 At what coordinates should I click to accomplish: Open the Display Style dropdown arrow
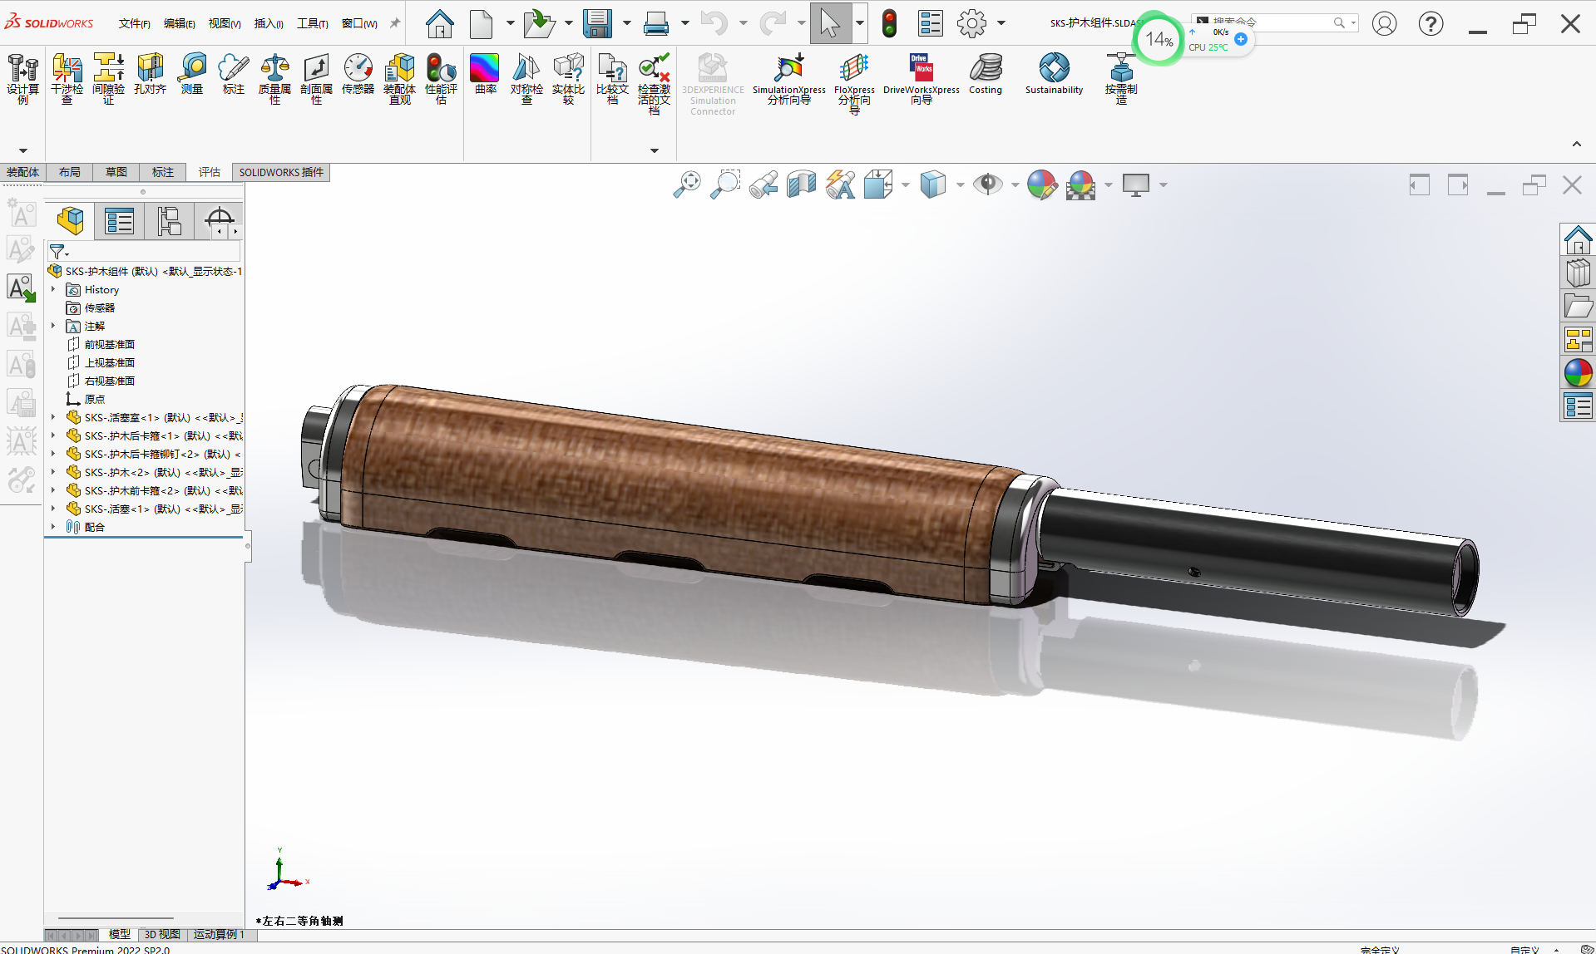coord(960,184)
